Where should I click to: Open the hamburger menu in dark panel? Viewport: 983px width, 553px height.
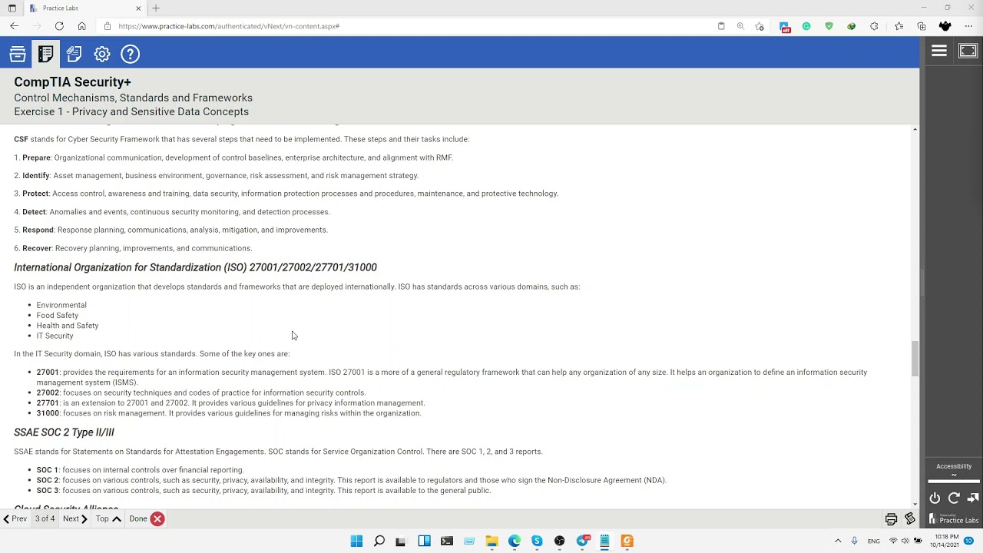tap(939, 51)
